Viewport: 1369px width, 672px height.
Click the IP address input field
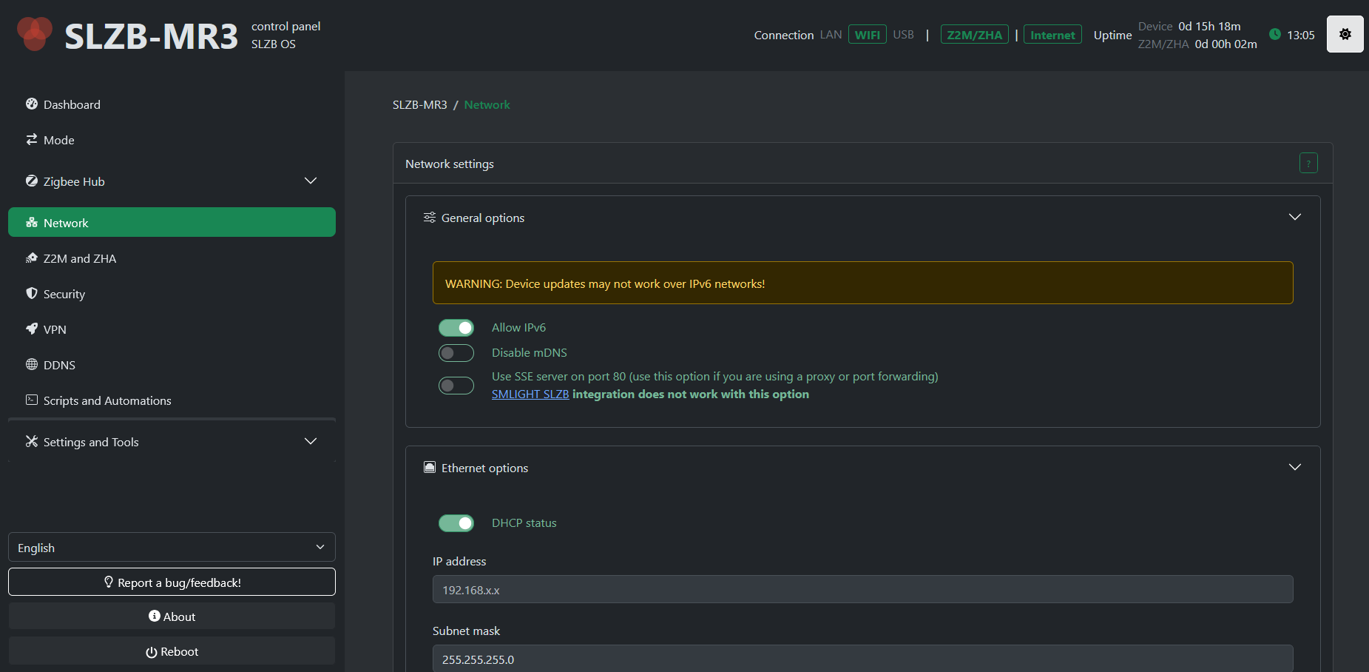click(862, 590)
